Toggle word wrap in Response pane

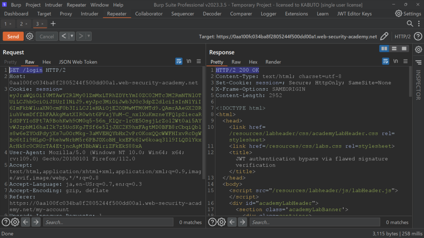385,61
